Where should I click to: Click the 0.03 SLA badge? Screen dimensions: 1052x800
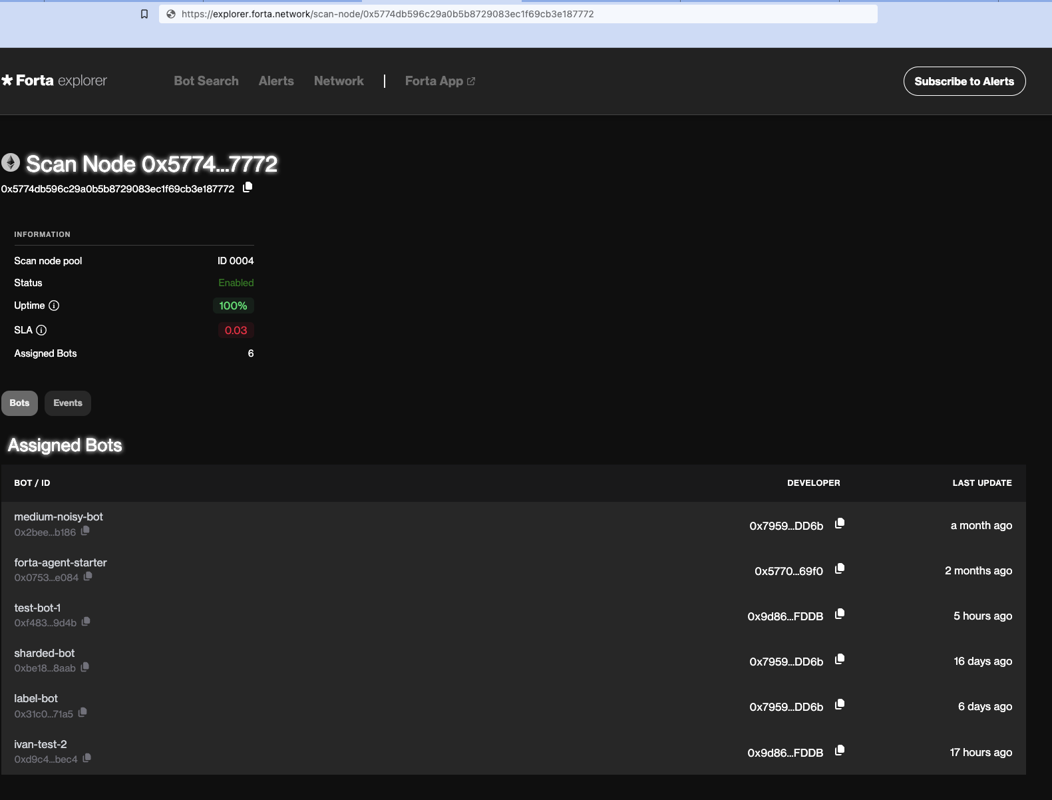[236, 330]
